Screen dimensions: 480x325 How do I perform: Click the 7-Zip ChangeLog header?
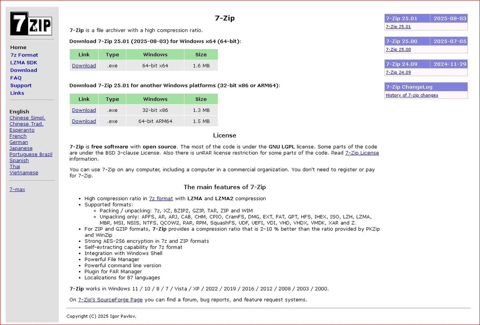pyautogui.click(x=426, y=87)
